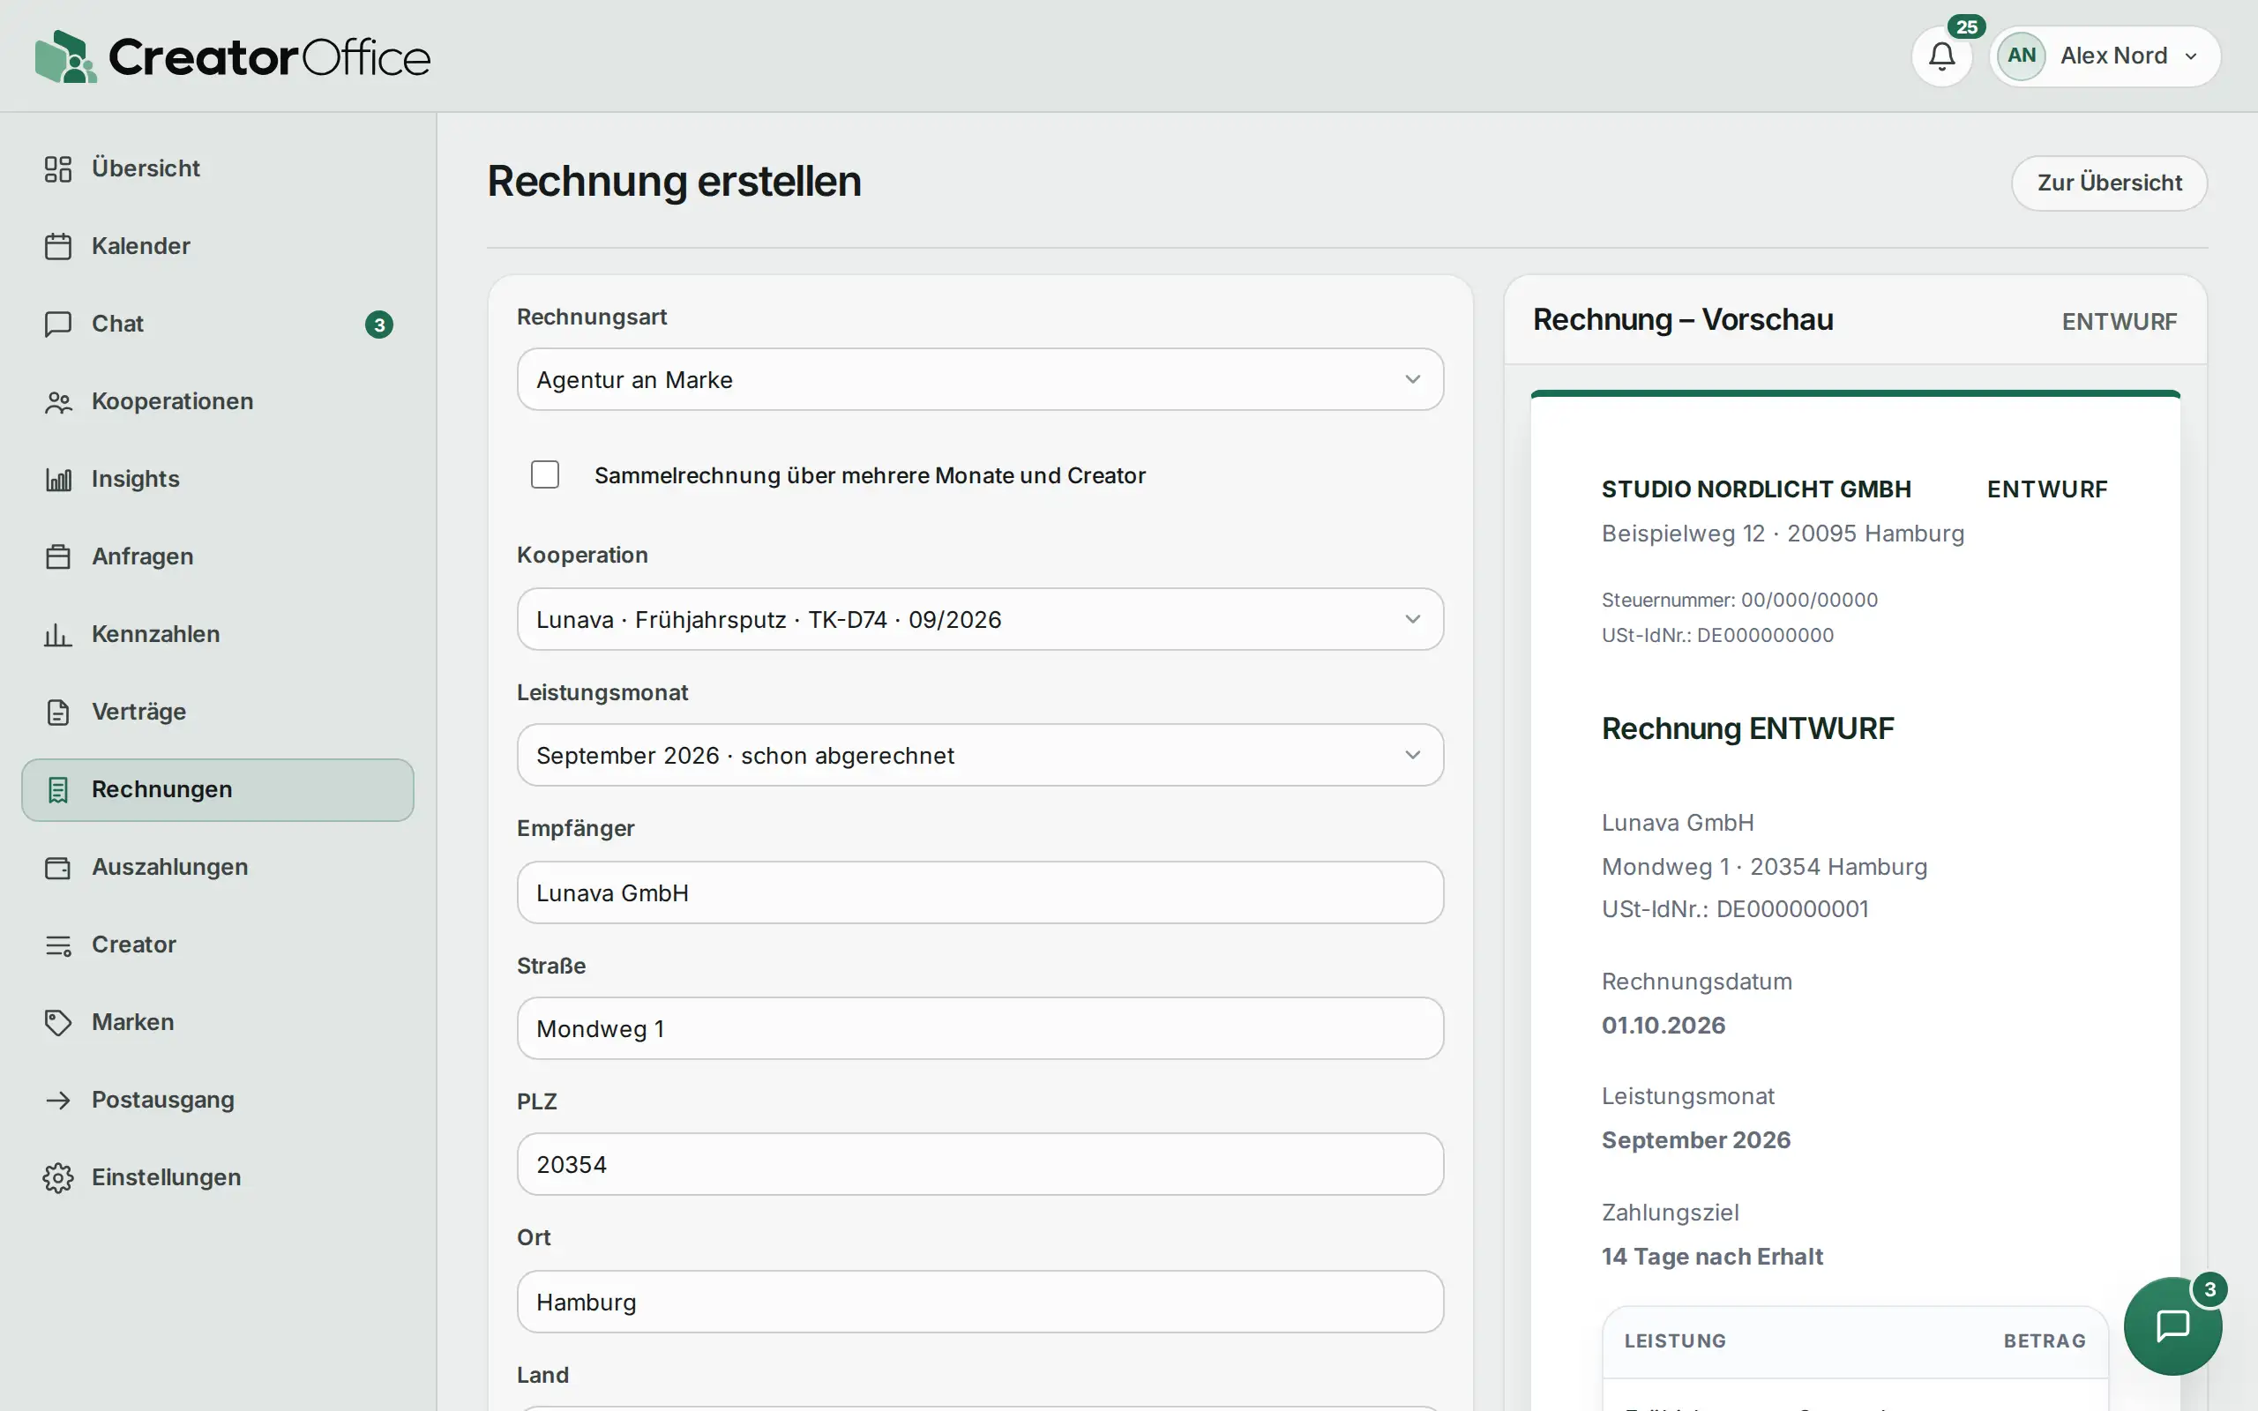Viewport: 2258px width, 1411px height.
Task: Open the Rechnungsart dropdown
Action: pos(980,379)
